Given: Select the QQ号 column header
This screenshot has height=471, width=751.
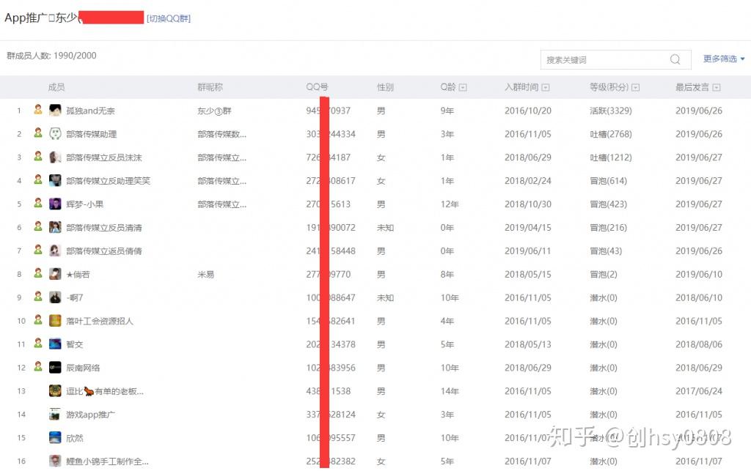Looking at the screenshot, I should click(x=317, y=87).
